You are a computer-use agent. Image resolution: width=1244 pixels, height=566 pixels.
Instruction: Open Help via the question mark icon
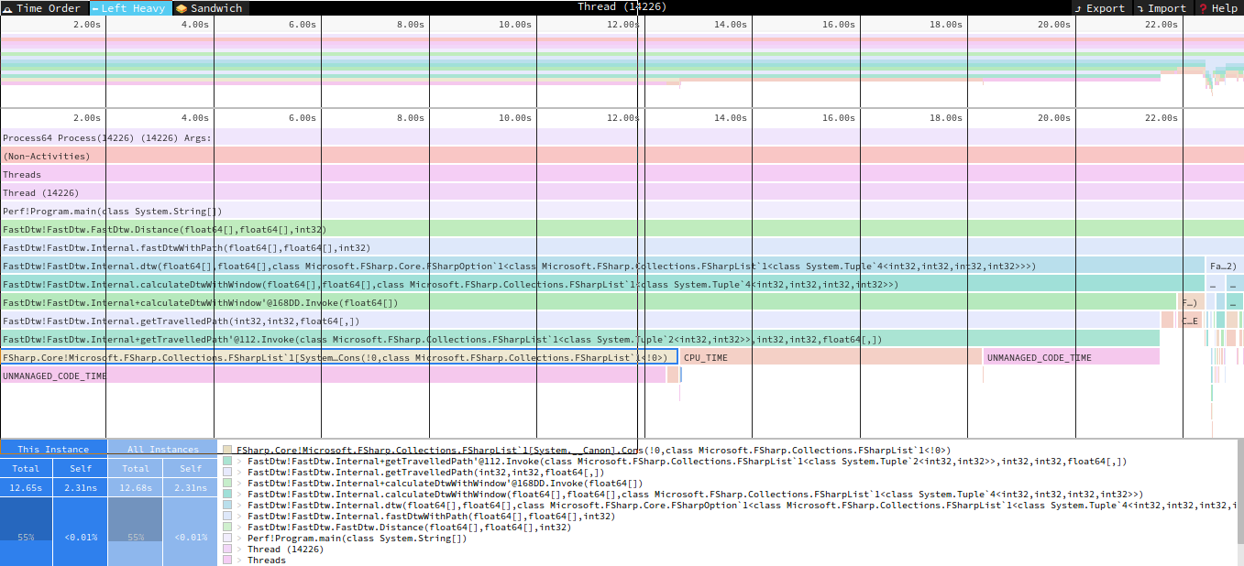(1203, 8)
